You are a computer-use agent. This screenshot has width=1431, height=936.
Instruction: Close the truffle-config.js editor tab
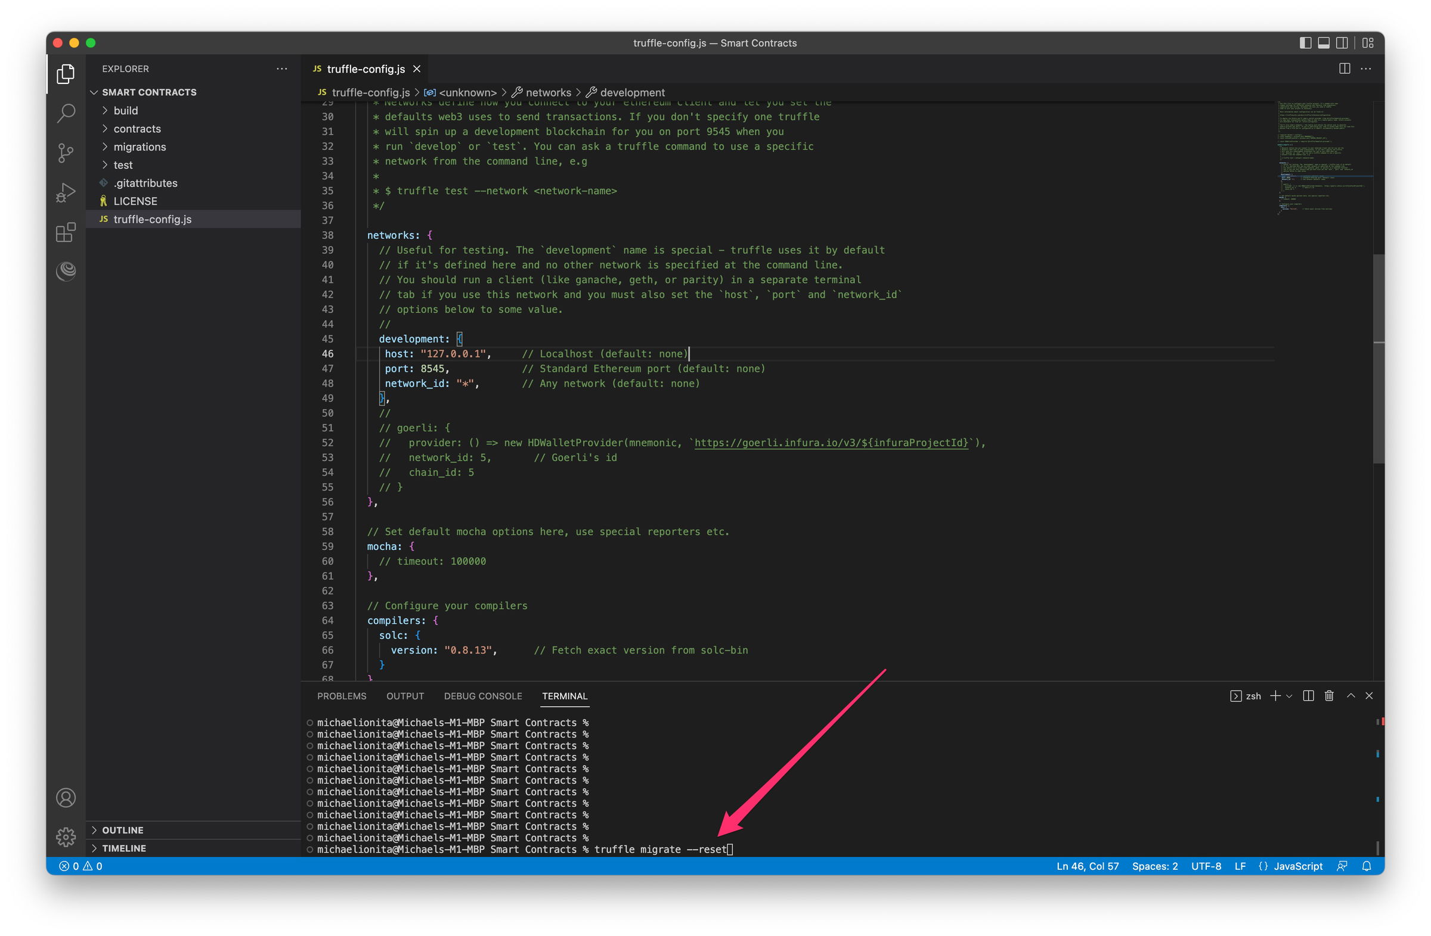(x=417, y=69)
